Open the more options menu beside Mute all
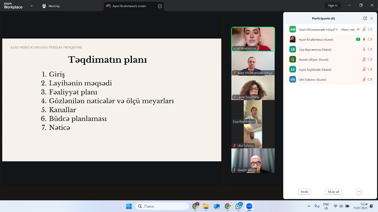 pyautogui.click(x=359, y=192)
